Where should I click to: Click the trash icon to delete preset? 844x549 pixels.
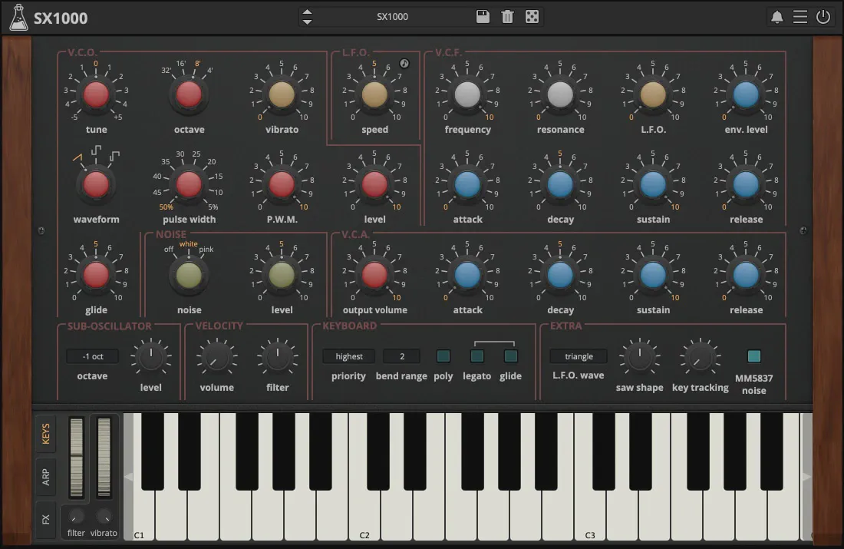[507, 17]
